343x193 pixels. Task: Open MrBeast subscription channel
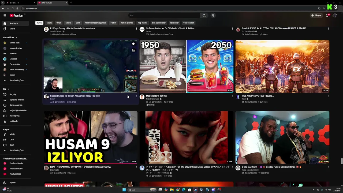tap(15, 59)
